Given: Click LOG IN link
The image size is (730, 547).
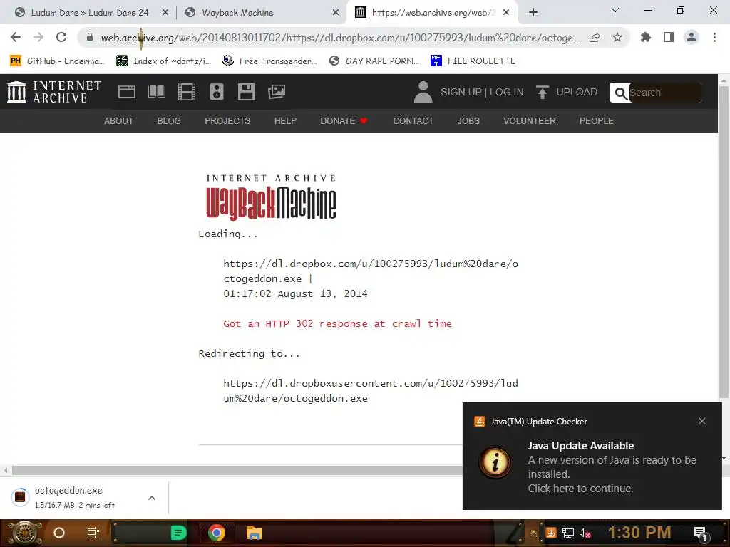Looking at the screenshot, I should 507,92.
